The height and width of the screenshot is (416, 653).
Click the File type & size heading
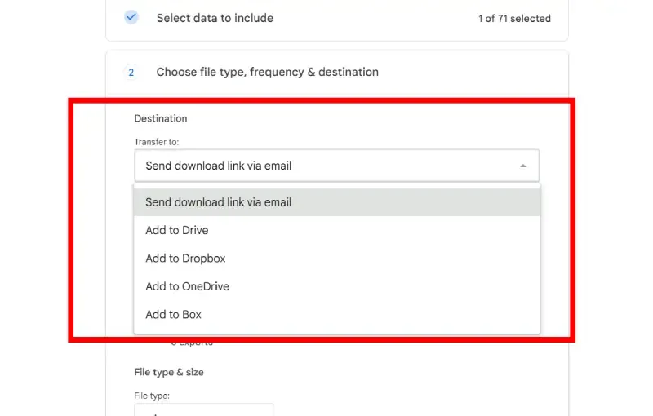(x=169, y=372)
